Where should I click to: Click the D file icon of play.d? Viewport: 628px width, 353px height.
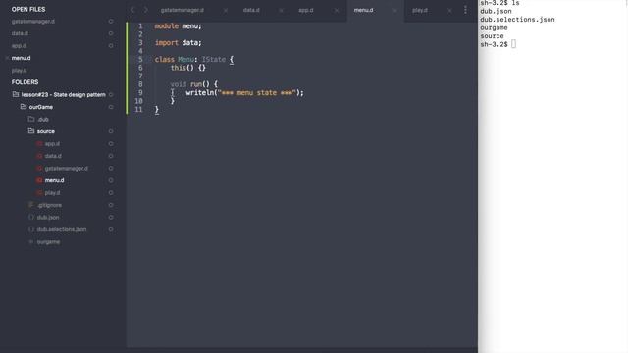(x=39, y=193)
